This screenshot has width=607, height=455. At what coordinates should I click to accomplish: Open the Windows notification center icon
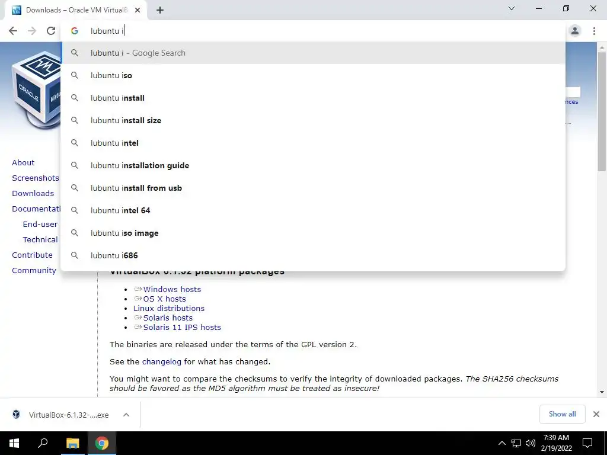point(587,443)
